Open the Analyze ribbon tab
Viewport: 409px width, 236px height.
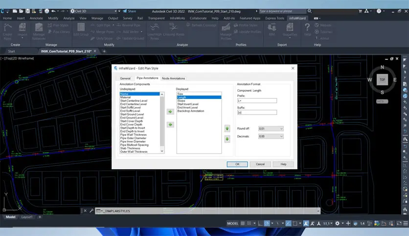pyautogui.click(x=69, y=18)
